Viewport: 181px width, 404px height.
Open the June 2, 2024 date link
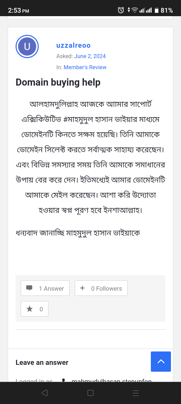[x=90, y=56]
